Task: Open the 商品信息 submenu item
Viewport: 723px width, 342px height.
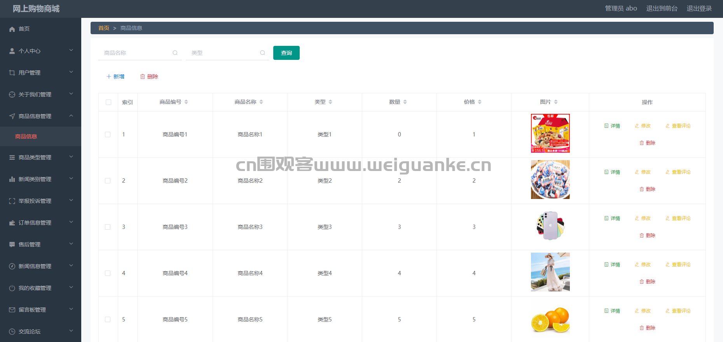Action: tap(26, 136)
